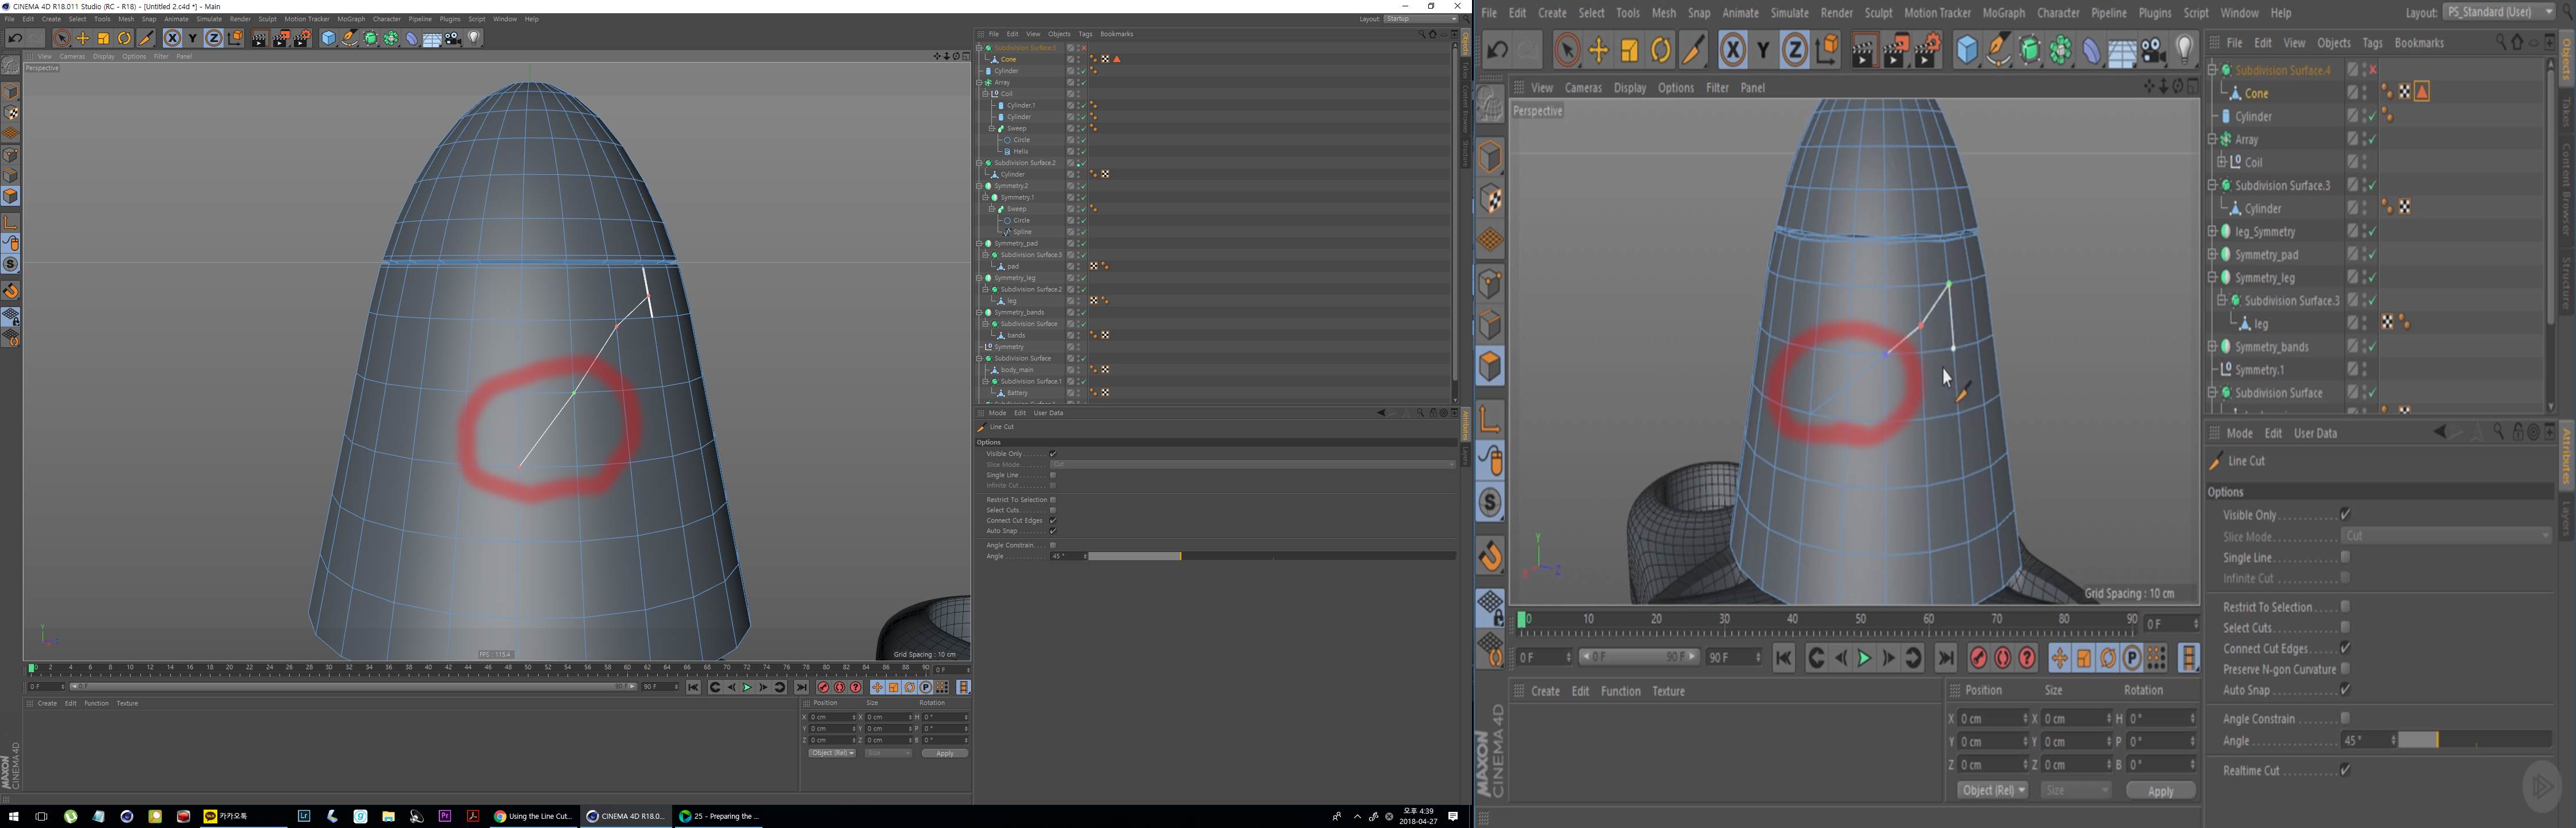Open the Mesh menu in right window
Viewport: 2576px width, 828px height.
point(1663,13)
